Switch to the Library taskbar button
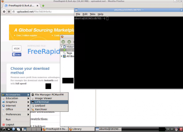 click(x=82, y=129)
